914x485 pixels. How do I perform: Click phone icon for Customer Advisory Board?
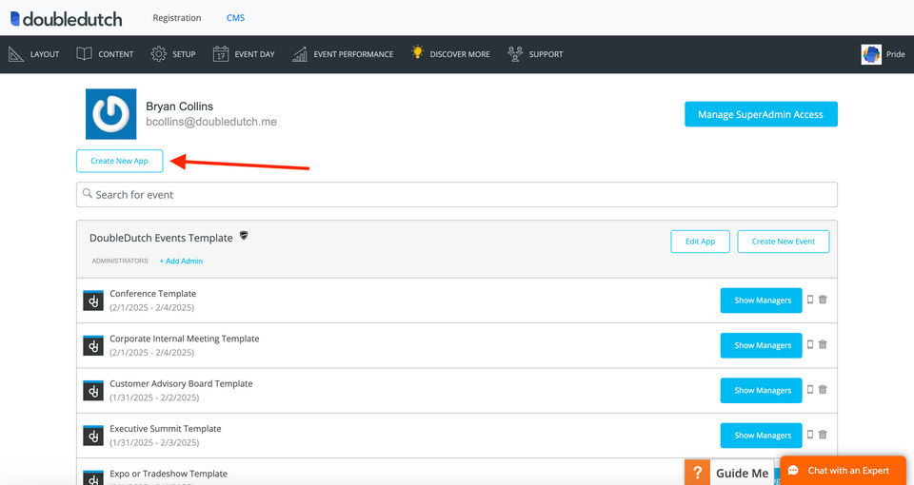[809, 389]
